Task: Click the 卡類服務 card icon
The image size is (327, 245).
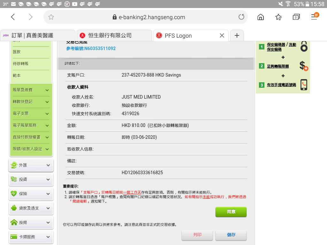Action: [14, 237]
